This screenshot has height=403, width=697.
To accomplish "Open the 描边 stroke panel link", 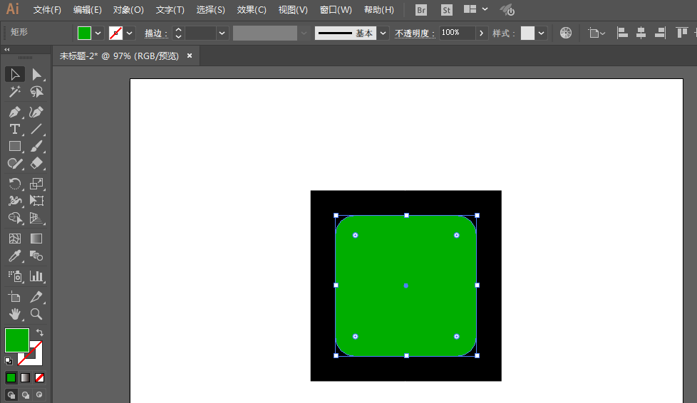I will [x=156, y=33].
